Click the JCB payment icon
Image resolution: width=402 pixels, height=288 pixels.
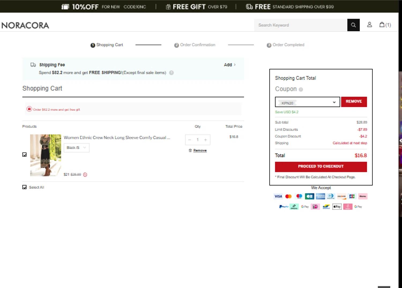coord(352,196)
